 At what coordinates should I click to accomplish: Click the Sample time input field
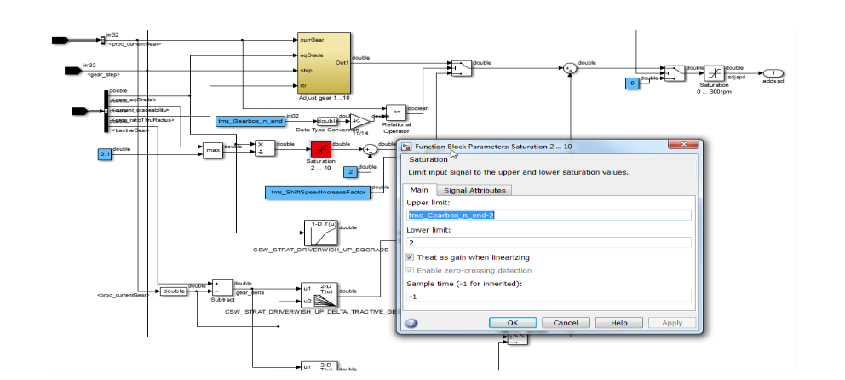[x=549, y=296]
